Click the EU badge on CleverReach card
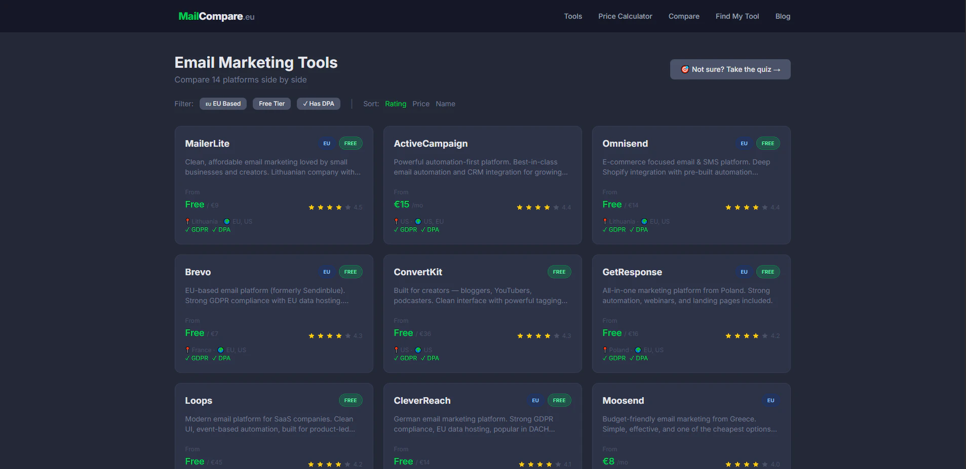 pyautogui.click(x=535, y=401)
